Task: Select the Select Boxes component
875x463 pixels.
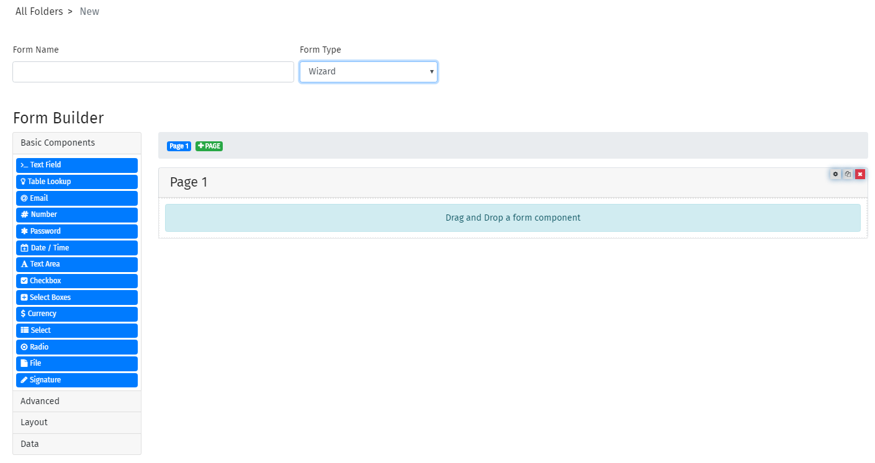Action: 76,297
